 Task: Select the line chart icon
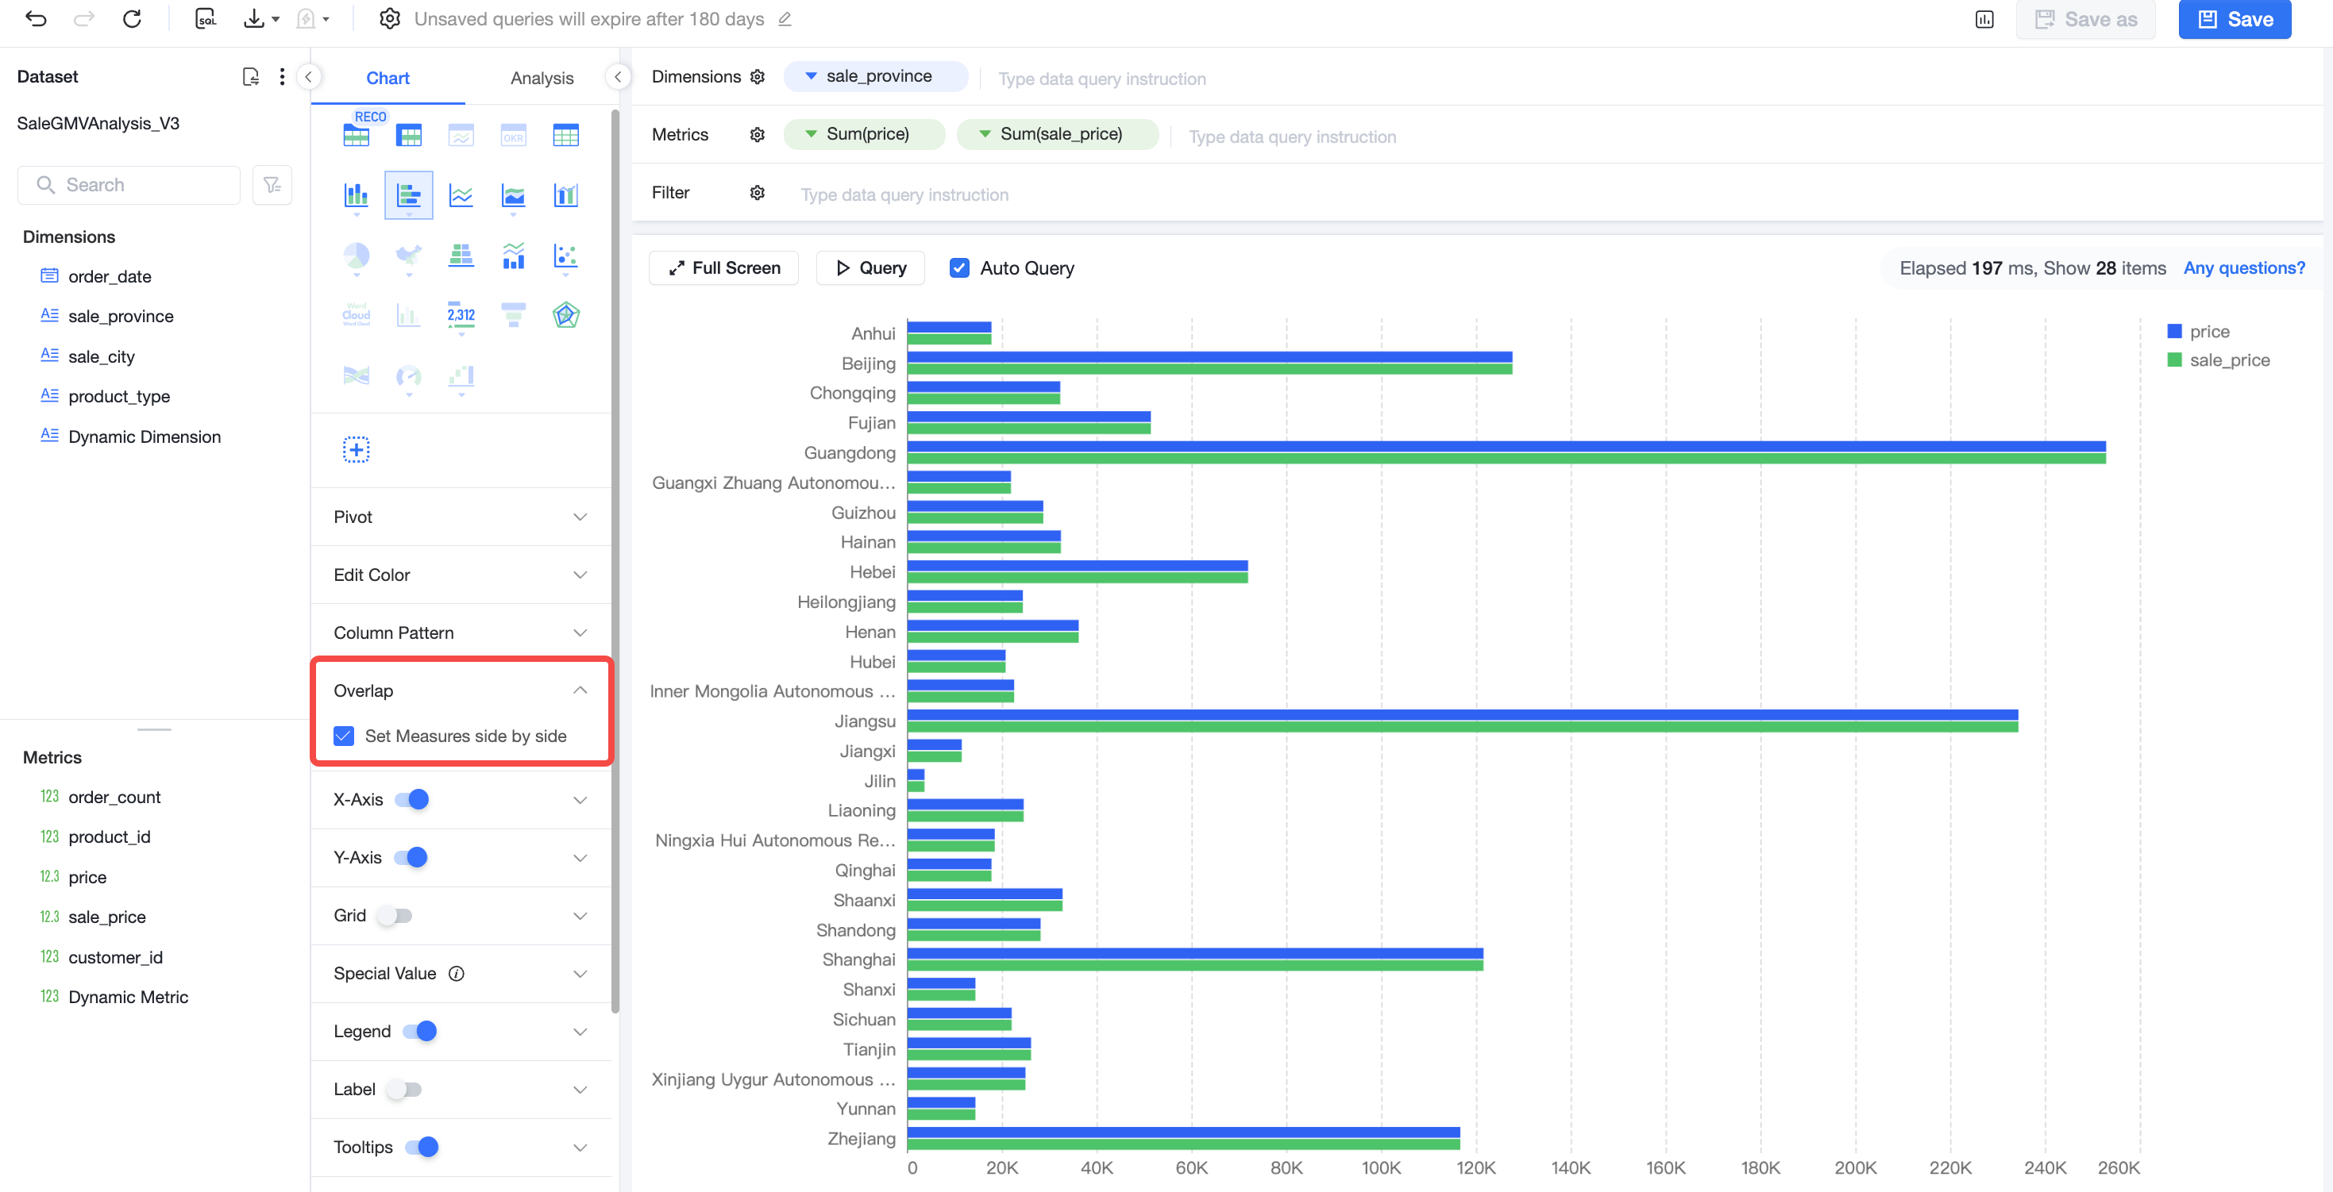point(461,194)
